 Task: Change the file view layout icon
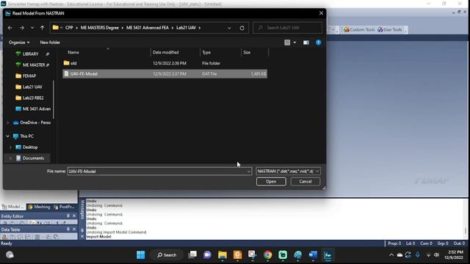pos(287,43)
